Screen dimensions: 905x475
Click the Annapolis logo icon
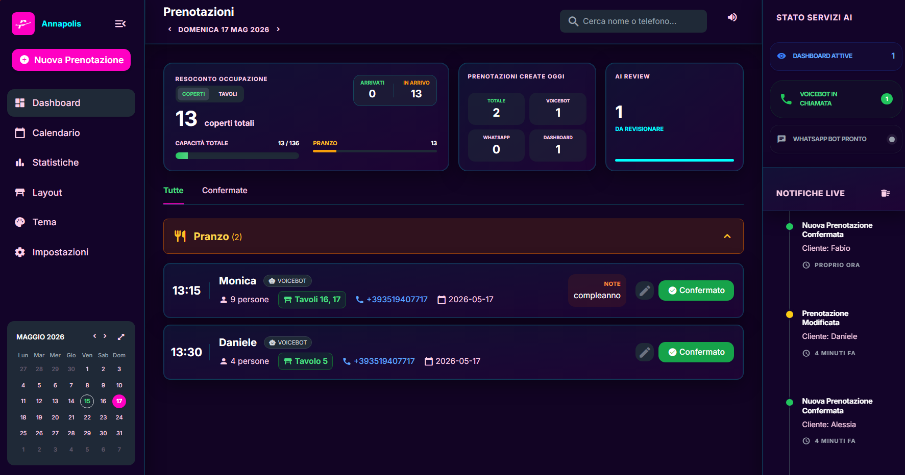point(23,23)
